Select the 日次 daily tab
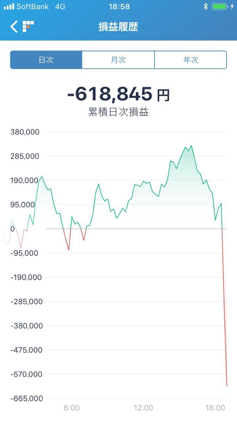Image resolution: width=237 pixels, height=422 pixels. pos(46,60)
